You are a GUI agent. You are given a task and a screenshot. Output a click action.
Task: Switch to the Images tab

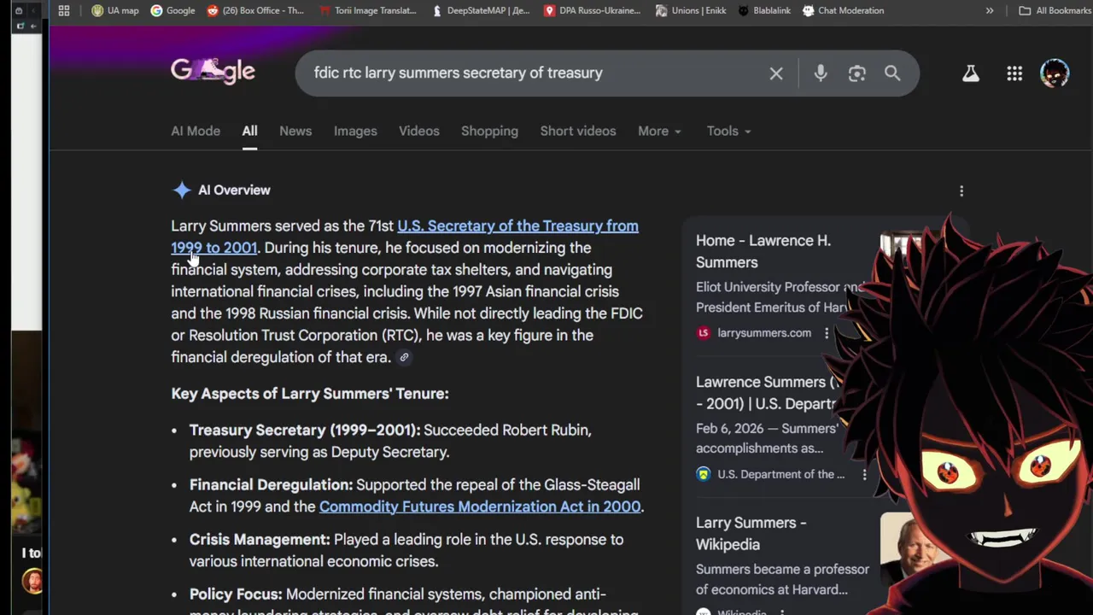(x=355, y=131)
